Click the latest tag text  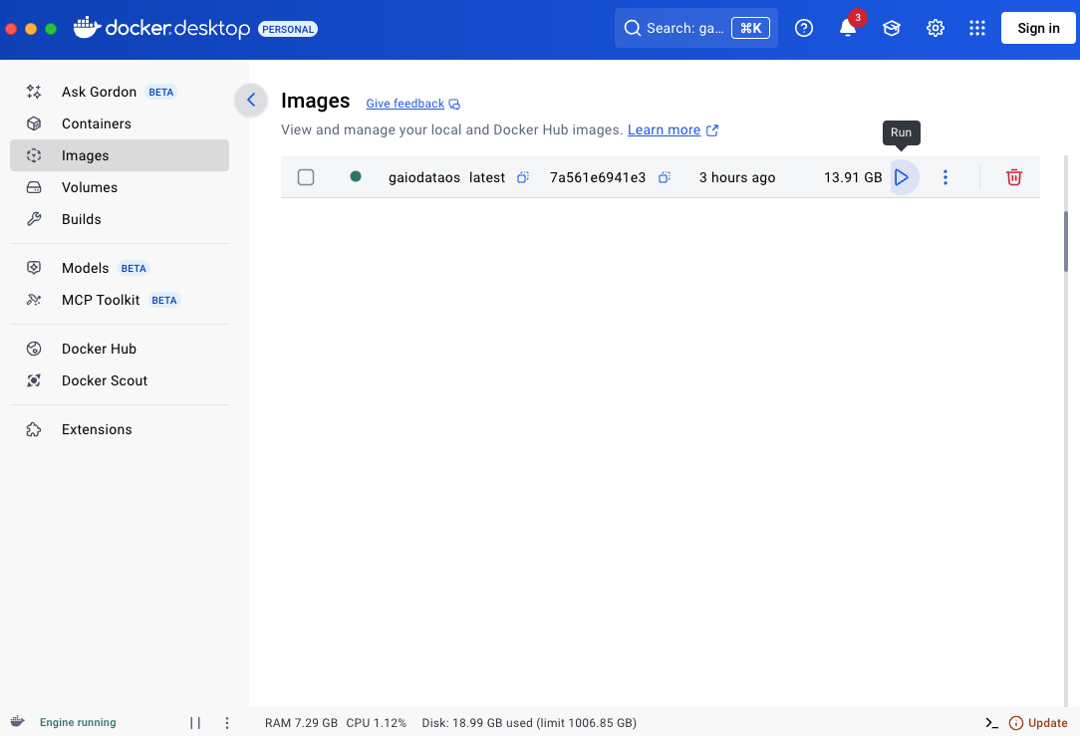click(x=487, y=177)
